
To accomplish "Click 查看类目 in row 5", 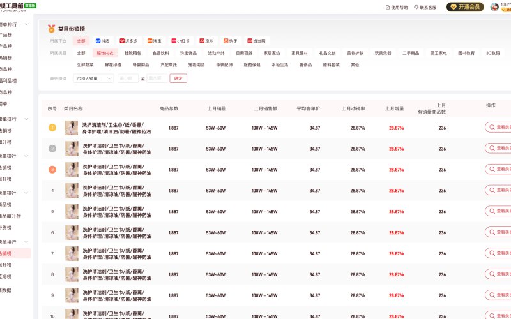I will pyautogui.click(x=498, y=211).
